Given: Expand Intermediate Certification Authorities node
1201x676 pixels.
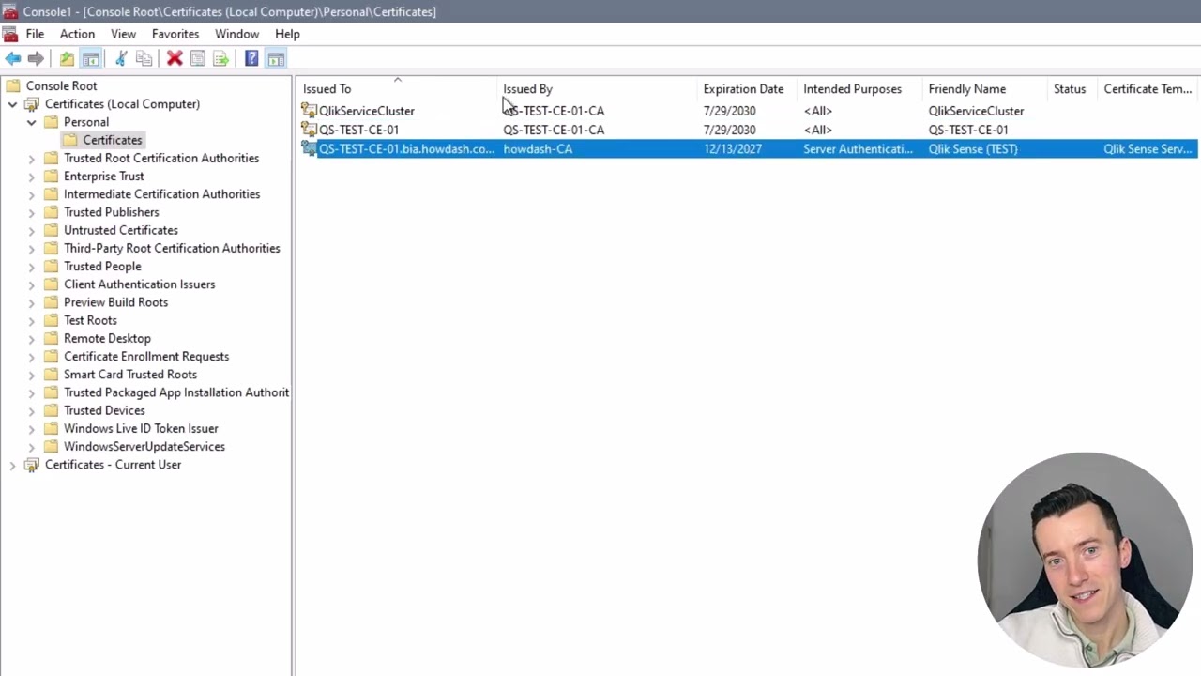Looking at the screenshot, I should tap(31, 194).
